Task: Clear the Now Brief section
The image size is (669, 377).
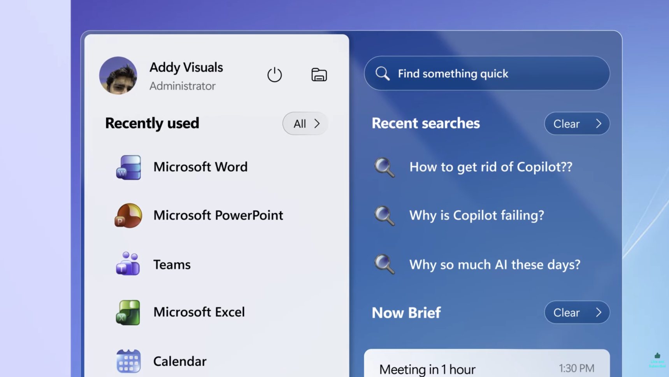Action: 567,312
